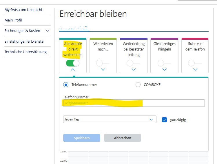Click the Alle Anrufe direkt weiterleiten label
The height and width of the screenshot is (164, 217).
click(x=73, y=49)
